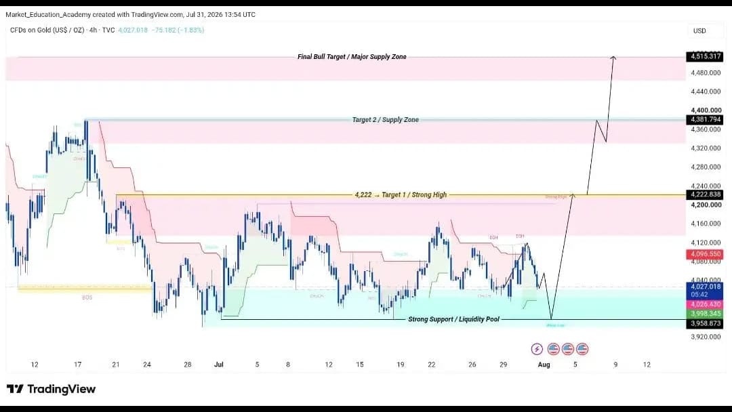Open the middle US flag economic event
Image resolution: width=732 pixels, height=412 pixels.
pyautogui.click(x=568, y=348)
